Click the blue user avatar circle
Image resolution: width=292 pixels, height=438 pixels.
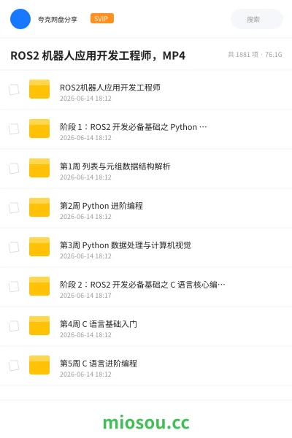(x=20, y=19)
